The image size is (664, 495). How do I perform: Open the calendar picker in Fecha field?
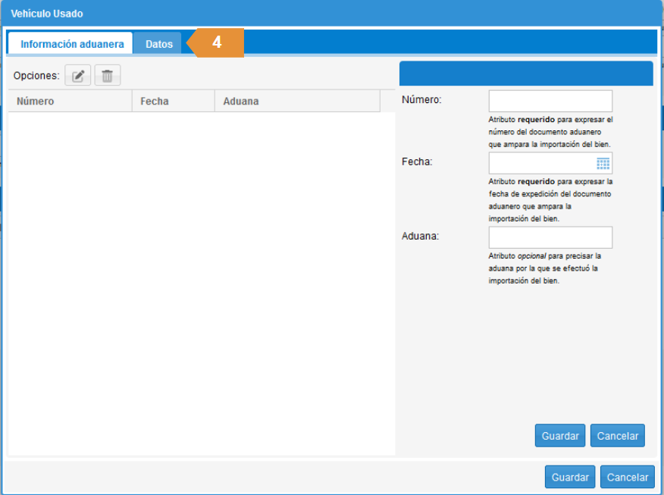[x=603, y=163]
